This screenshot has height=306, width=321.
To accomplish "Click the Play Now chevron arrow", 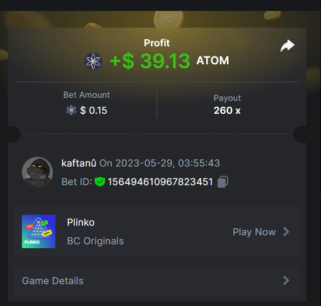I will [286, 231].
